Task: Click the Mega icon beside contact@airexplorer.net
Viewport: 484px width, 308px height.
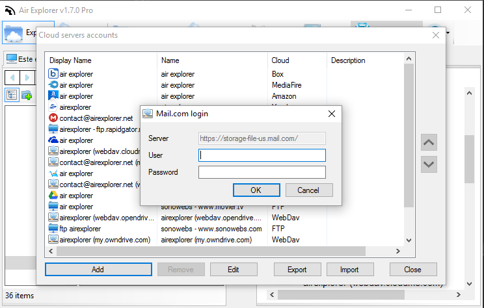Action: pyautogui.click(x=53, y=118)
